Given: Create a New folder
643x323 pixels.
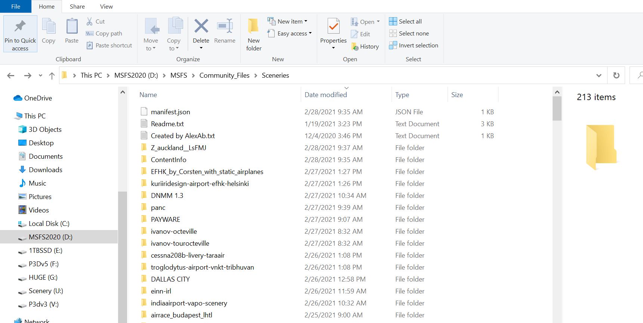Looking at the screenshot, I should point(254,34).
